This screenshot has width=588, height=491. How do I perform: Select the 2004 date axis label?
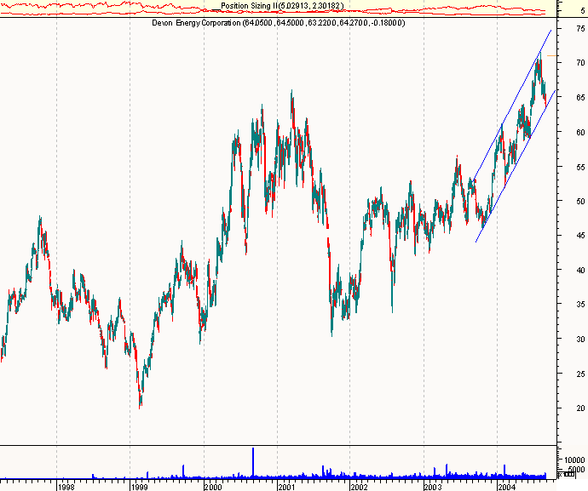(507, 487)
